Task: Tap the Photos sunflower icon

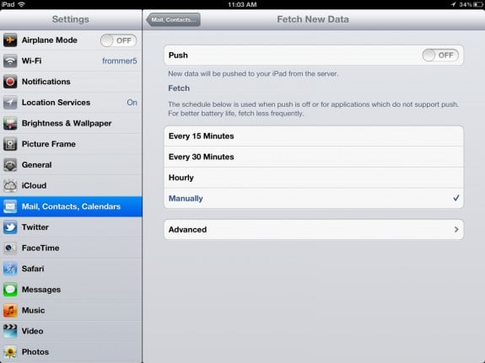Action: coord(10,352)
